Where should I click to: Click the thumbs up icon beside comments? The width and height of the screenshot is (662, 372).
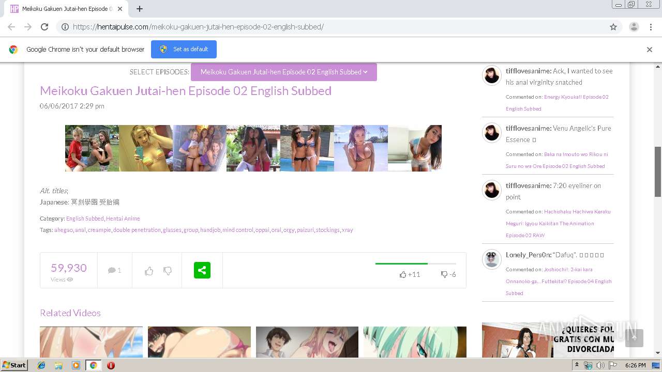tap(149, 271)
